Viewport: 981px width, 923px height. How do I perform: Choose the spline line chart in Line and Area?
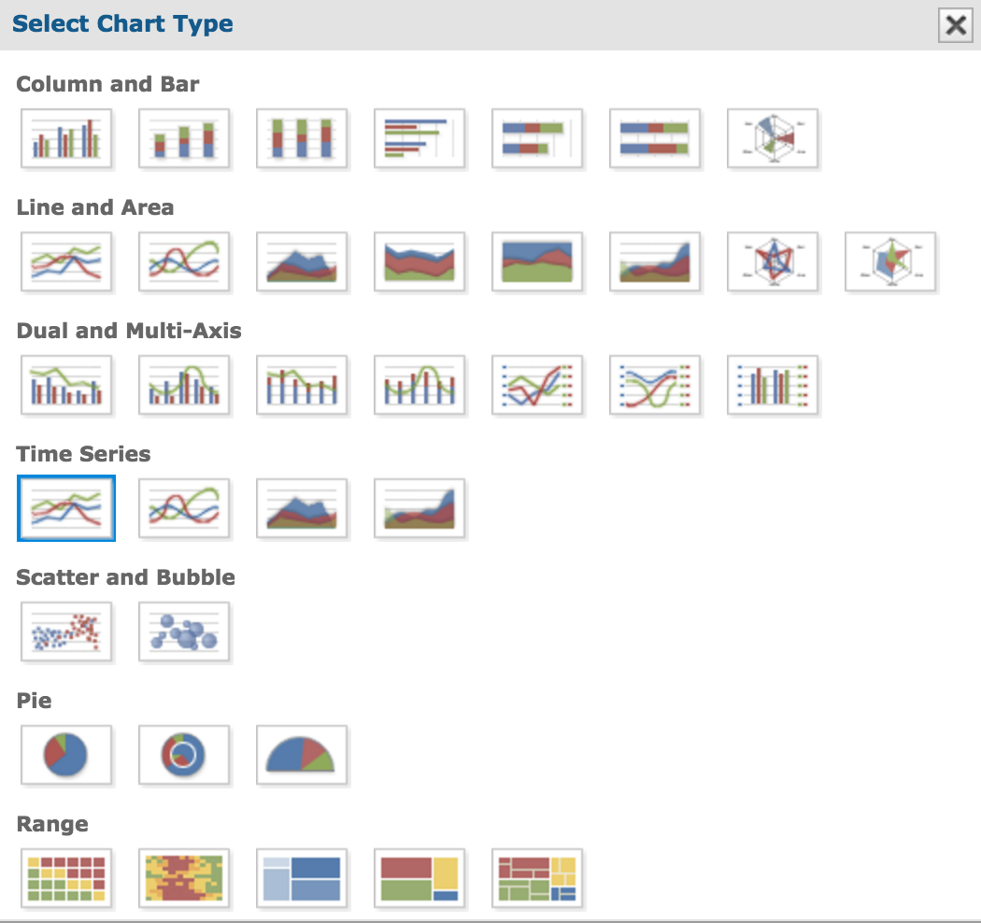click(x=184, y=262)
